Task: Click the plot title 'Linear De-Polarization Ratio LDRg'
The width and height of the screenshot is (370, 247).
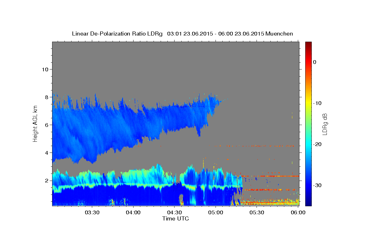Action: coord(117,34)
